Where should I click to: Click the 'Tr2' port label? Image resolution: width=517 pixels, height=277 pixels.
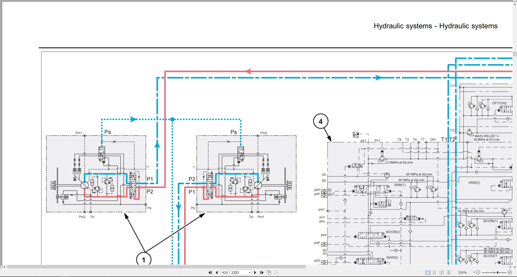point(452,130)
